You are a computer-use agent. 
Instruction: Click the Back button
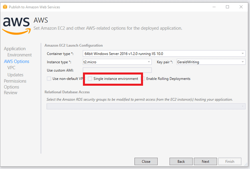pyautogui.click(x=181, y=161)
